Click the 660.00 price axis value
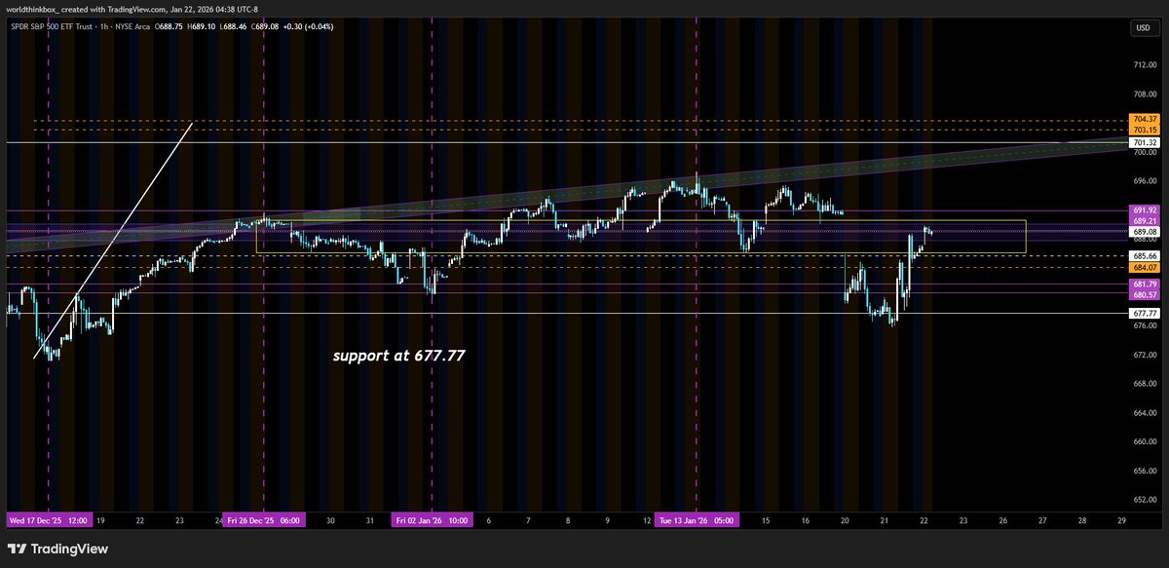This screenshot has height=568, width=1169. [x=1144, y=441]
